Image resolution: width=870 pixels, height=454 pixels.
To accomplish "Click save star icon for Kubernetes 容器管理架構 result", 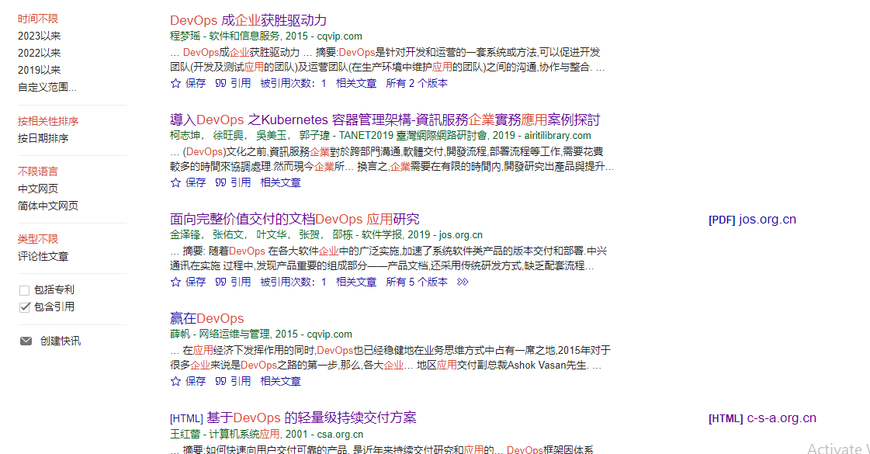I will tap(175, 182).
